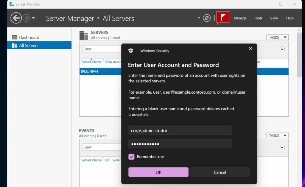Open the Tools menu
Screen dimensions: 305x187
click(x=258, y=18)
